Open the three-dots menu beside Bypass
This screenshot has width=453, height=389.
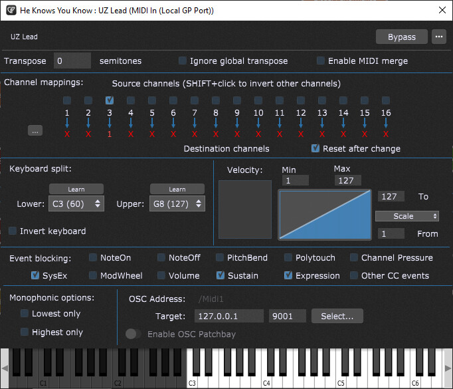pyautogui.click(x=438, y=37)
